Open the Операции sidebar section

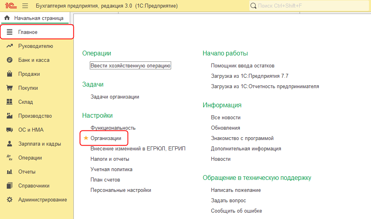[37, 158]
